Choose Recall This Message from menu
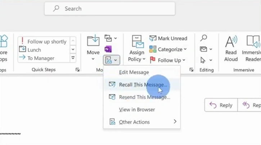Image resolution: width=261 pixels, height=145 pixels. pos(143,85)
